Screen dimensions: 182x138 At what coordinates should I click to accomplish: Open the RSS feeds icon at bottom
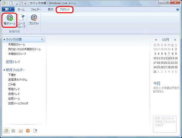click(x=28, y=131)
